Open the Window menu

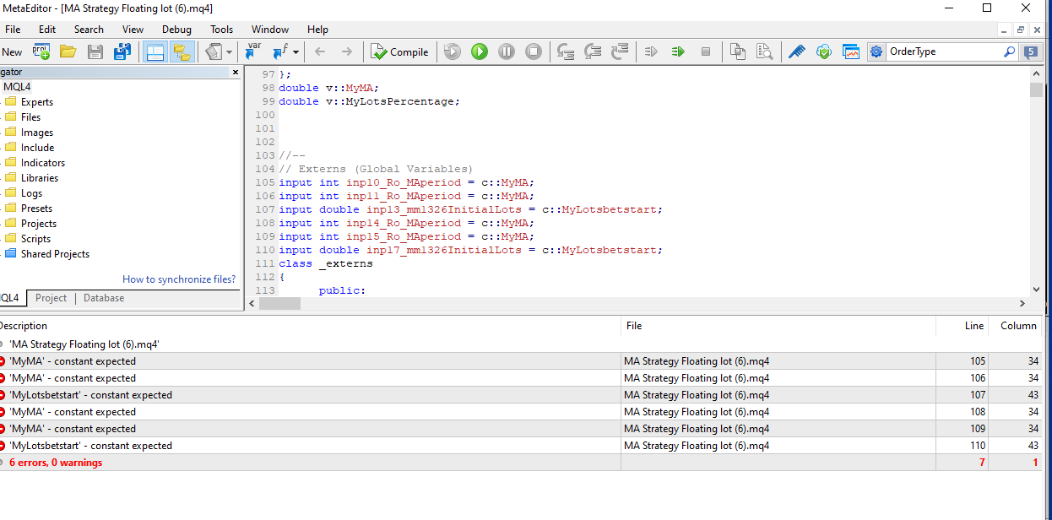click(270, 29)
